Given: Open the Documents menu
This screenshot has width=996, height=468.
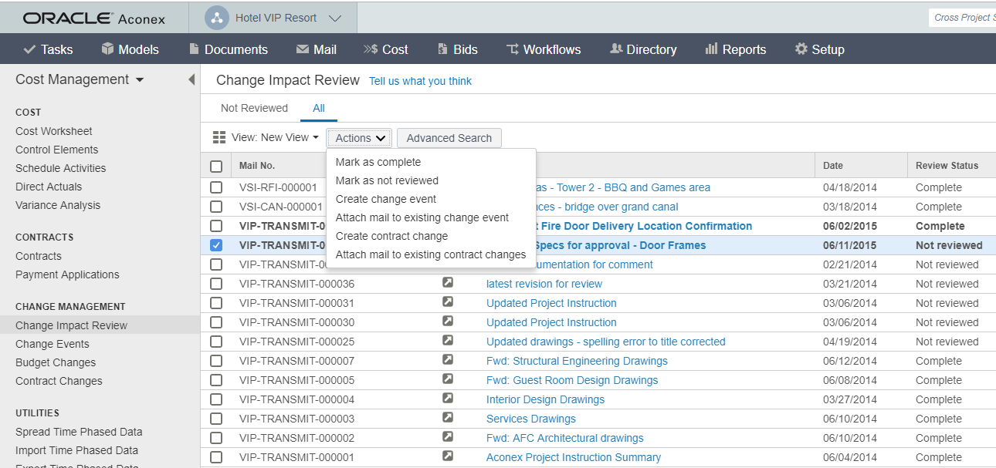Looking at the screenshot, I should (229, 49).
